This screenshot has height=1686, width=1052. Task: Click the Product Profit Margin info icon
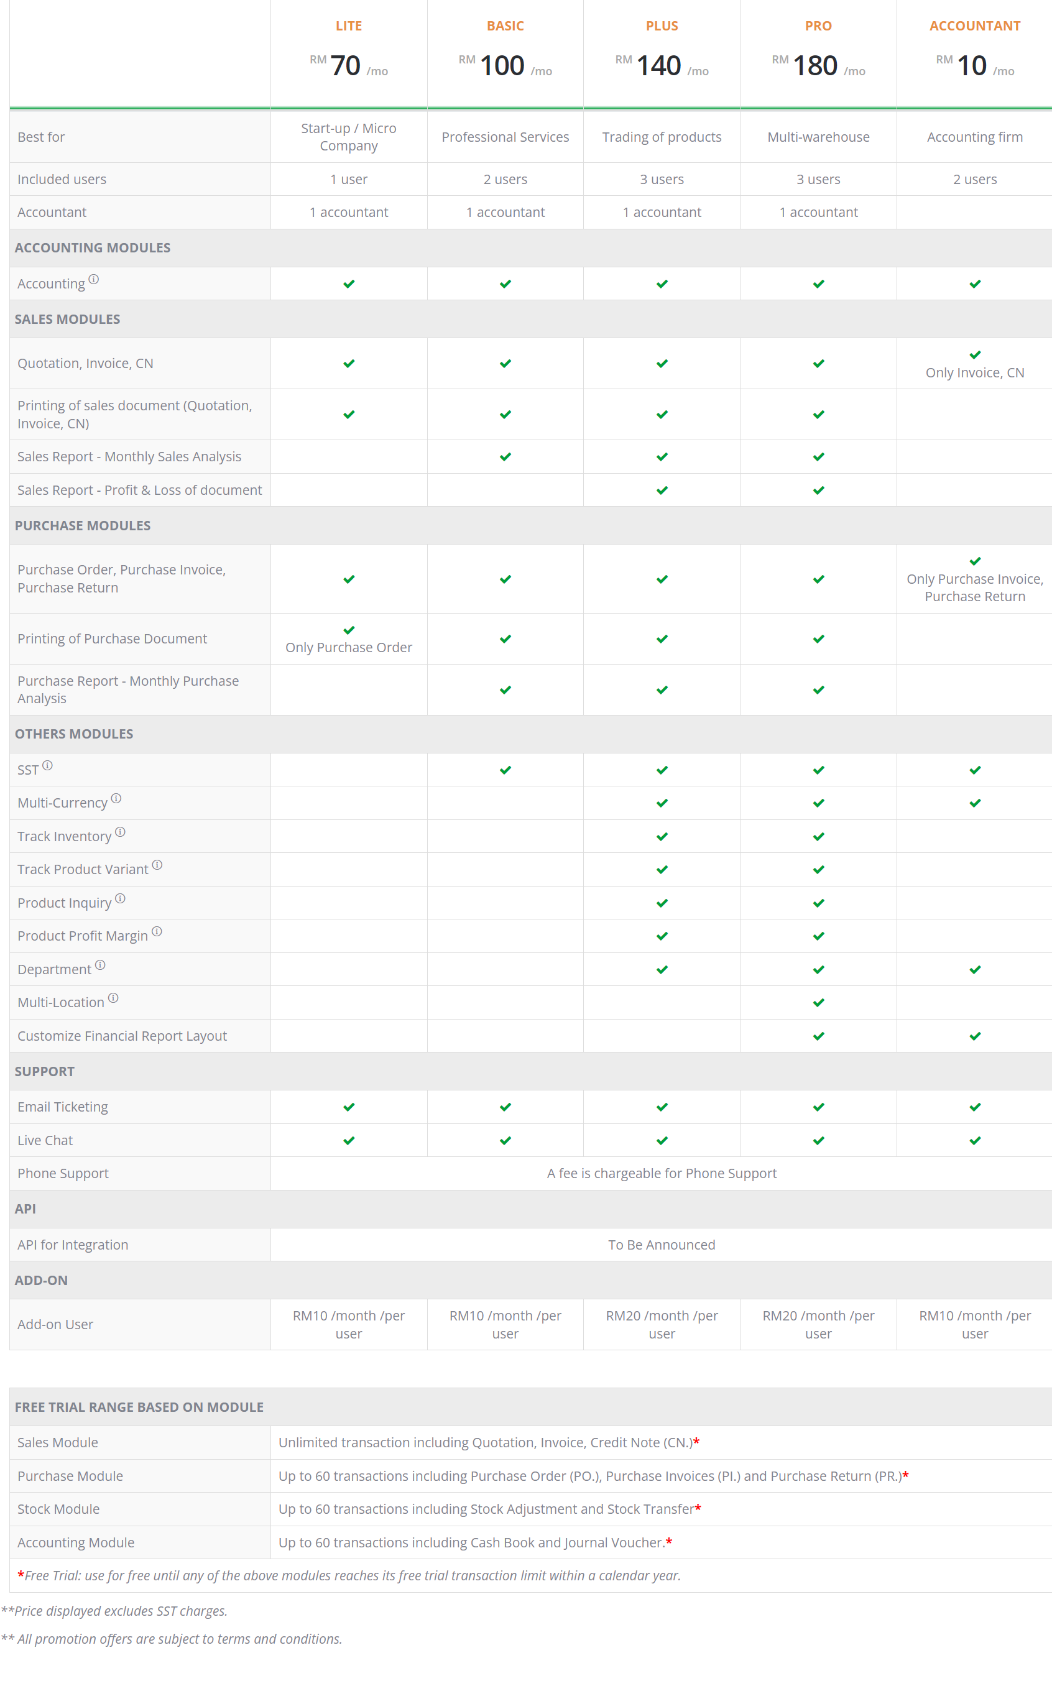coord(157,931)
